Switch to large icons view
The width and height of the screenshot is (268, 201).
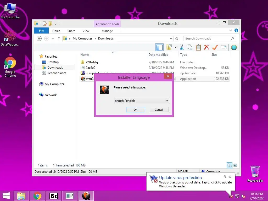pyautogui.click(x=235, y=165)
